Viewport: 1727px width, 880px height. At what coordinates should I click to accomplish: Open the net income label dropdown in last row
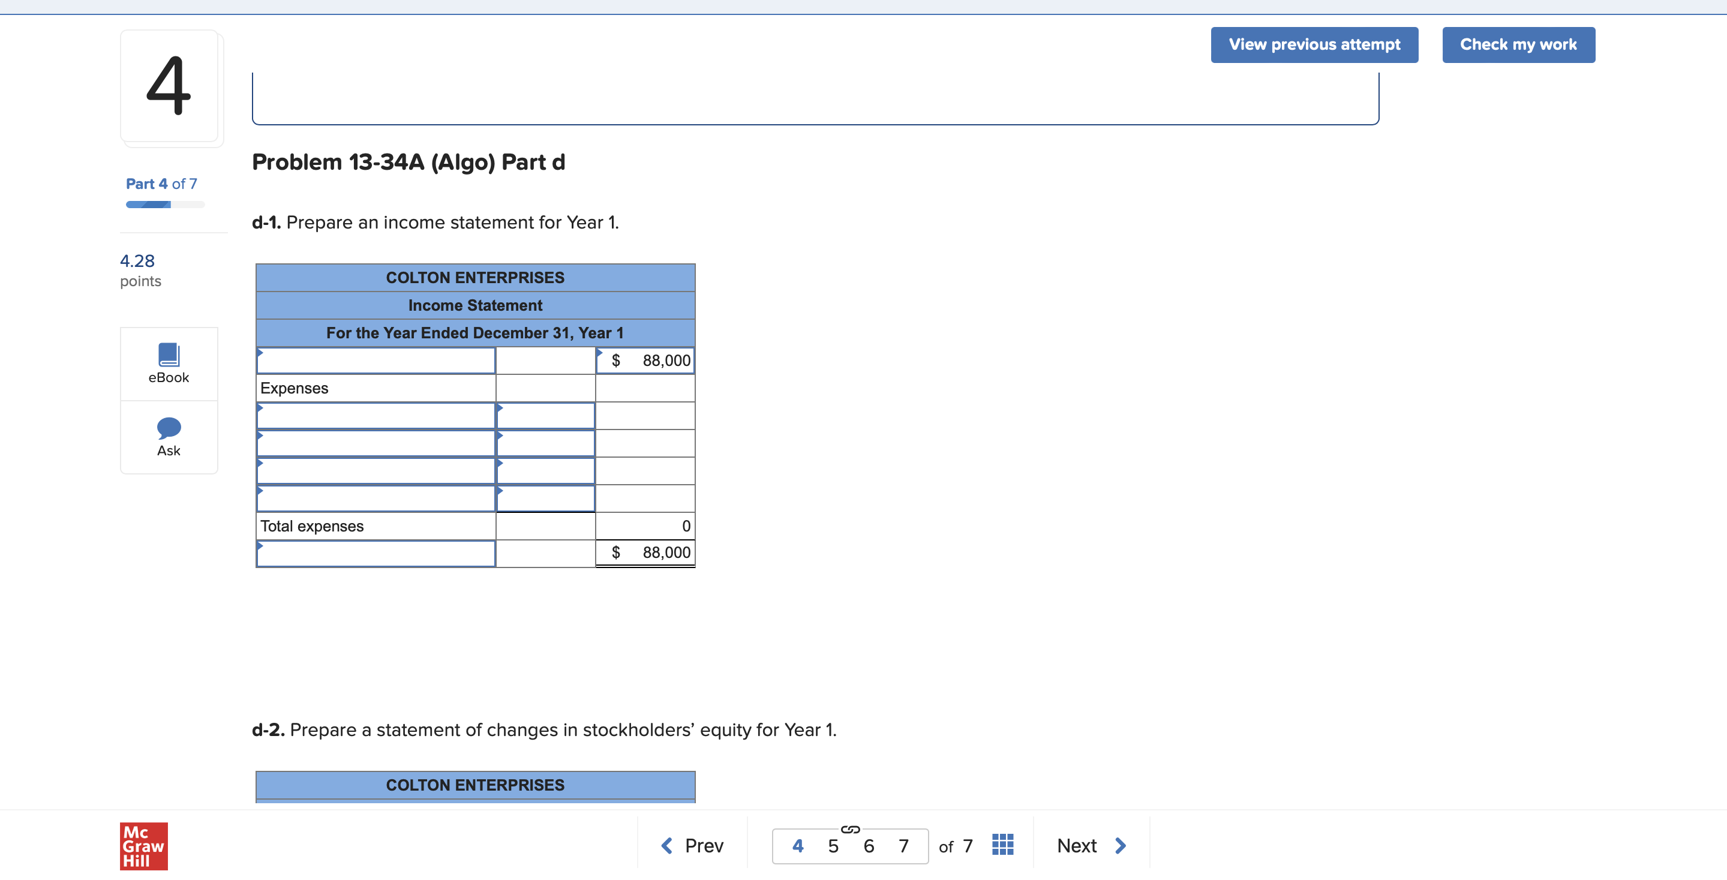(376, 554)
